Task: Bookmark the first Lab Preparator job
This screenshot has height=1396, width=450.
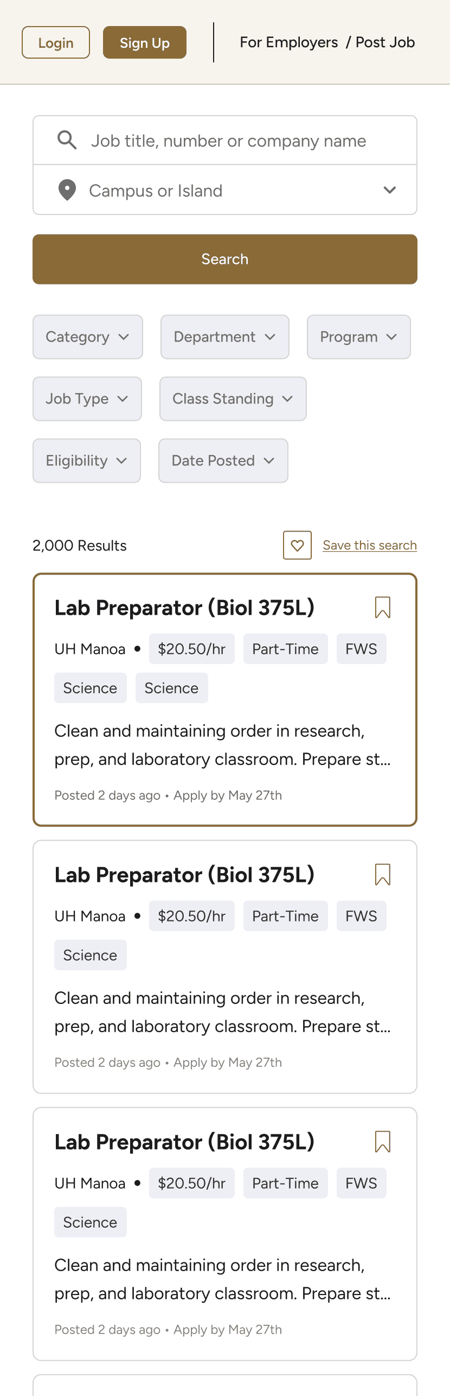Action: click(x=383, y=608)
